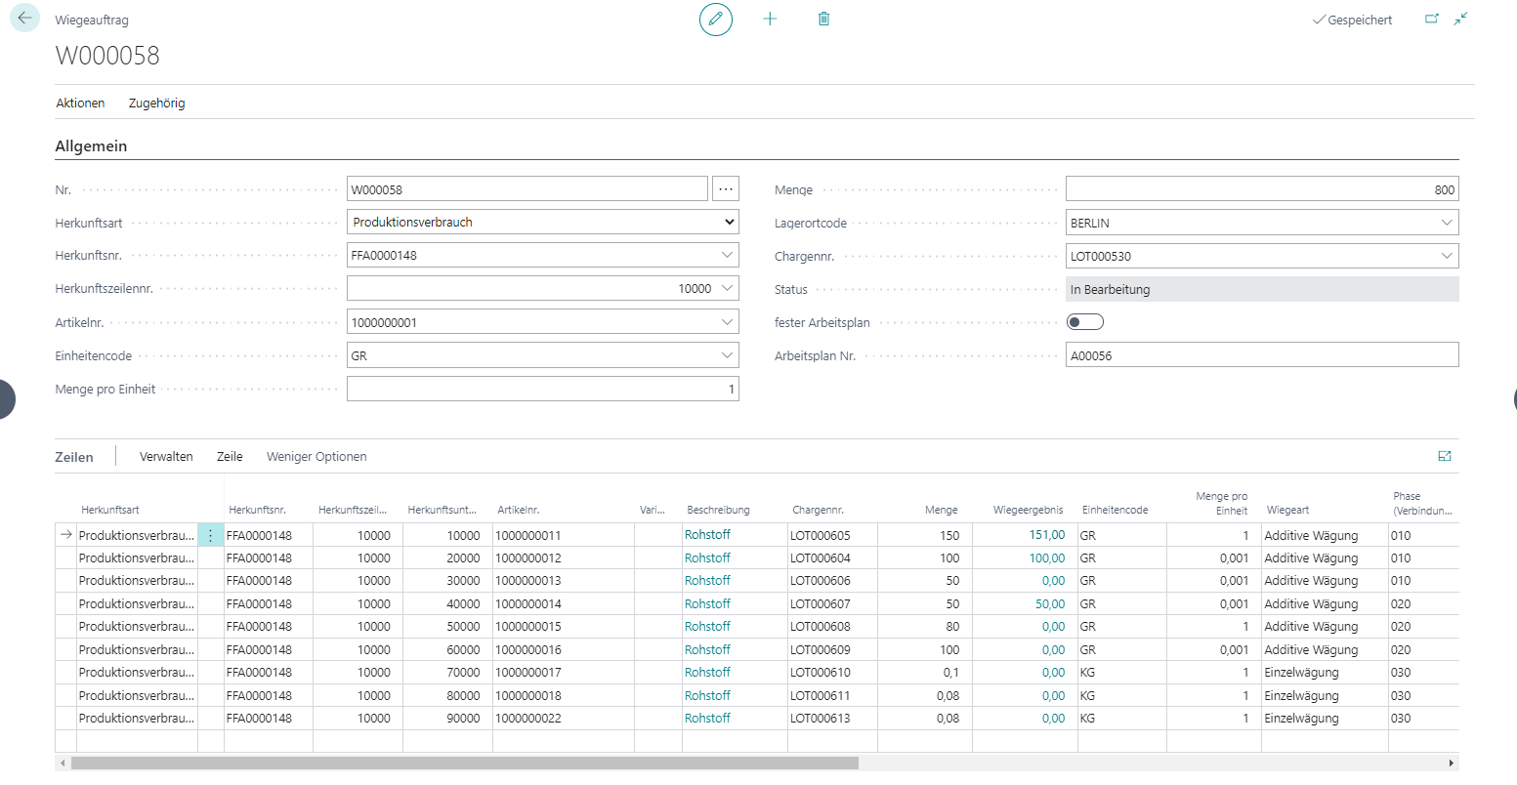Click the Herkunftsart column header
Image resolution: width=1517 pixels, height=785 pixels.
pyautogui.click(x=110, y=510)
